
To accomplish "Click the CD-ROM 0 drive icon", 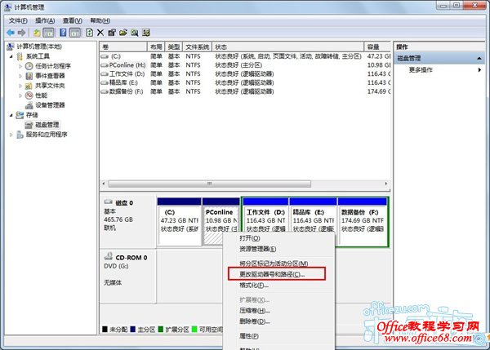I will pos(109,257).
